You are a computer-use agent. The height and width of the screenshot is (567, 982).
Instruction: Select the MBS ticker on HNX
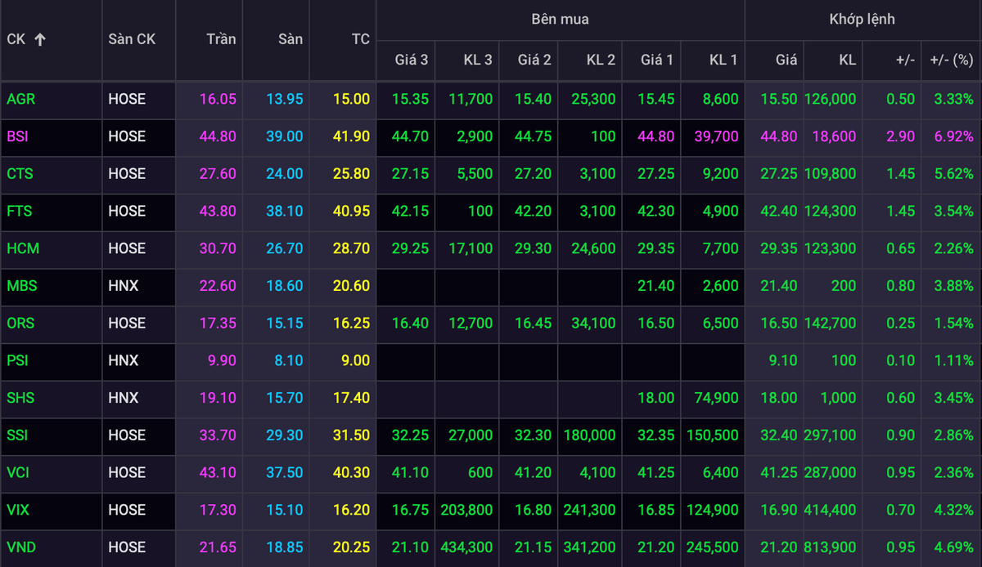pyautogui.click(x=21, y=286)
